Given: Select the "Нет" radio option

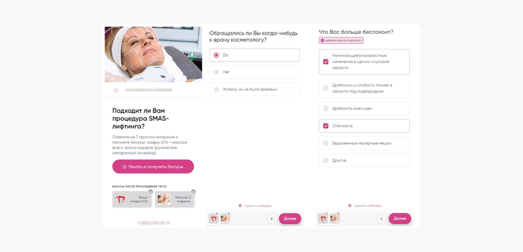Looking at the screenshot, I should (x=254, y=72).
